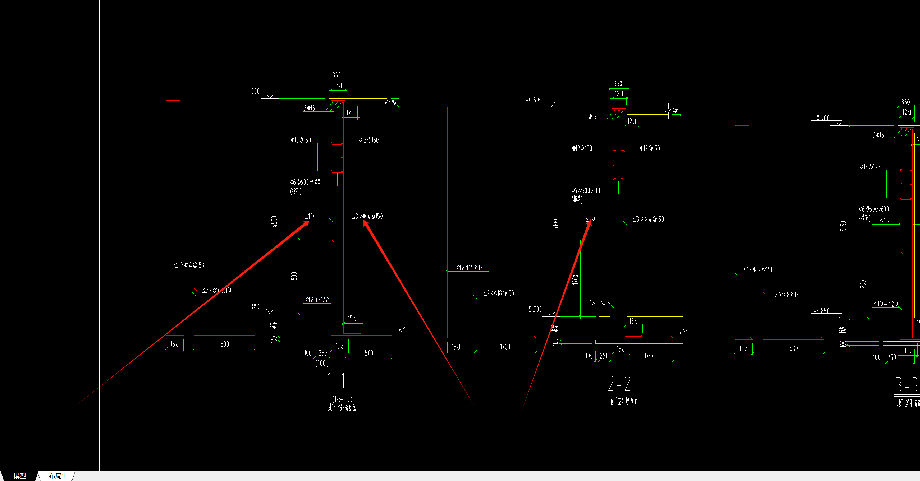This screenshot has height=481, width=920.
Task: Click the 250 footing dimension under section 1-1
Action: point(323,353)
